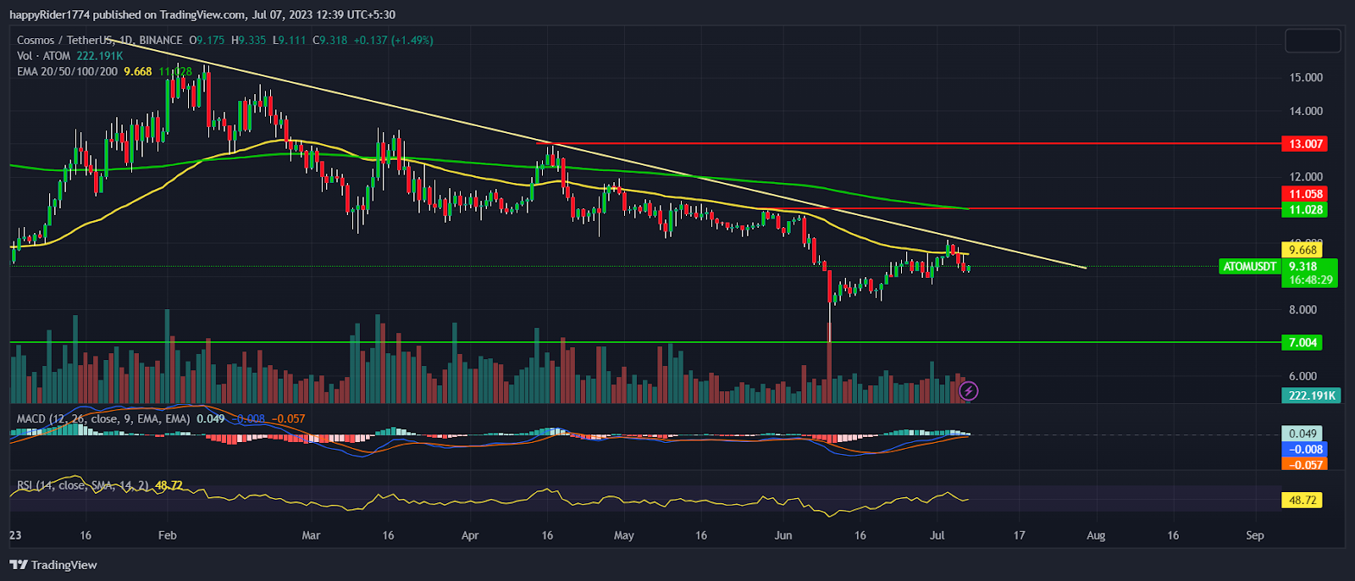
Task: Click the red 13.007 price label
Action: coord(1305,144)
